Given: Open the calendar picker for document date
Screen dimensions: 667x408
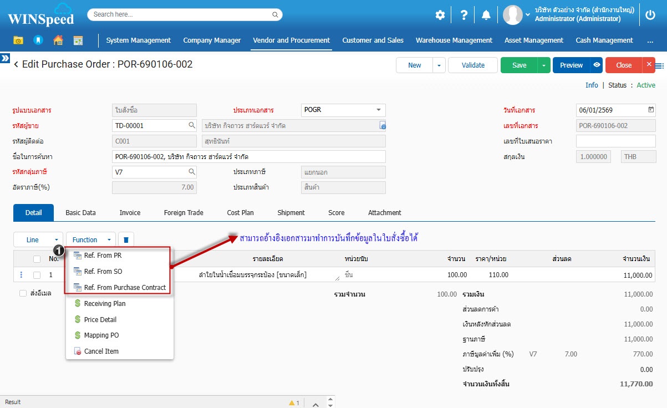Looking at the screenshot, I should click(651, 110).
